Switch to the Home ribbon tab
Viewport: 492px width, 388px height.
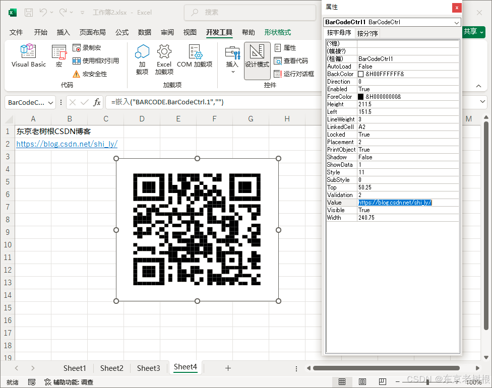41,32
